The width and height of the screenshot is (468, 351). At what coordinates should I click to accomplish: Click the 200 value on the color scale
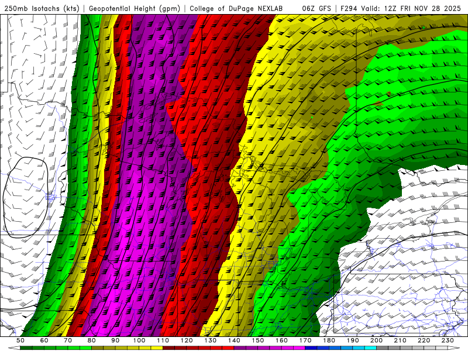click(x=376, y=340)
